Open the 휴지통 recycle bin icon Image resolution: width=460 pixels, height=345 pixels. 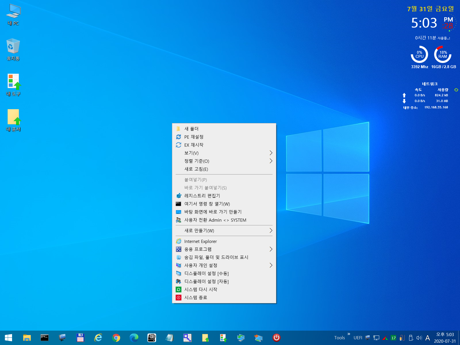point(13,50)
